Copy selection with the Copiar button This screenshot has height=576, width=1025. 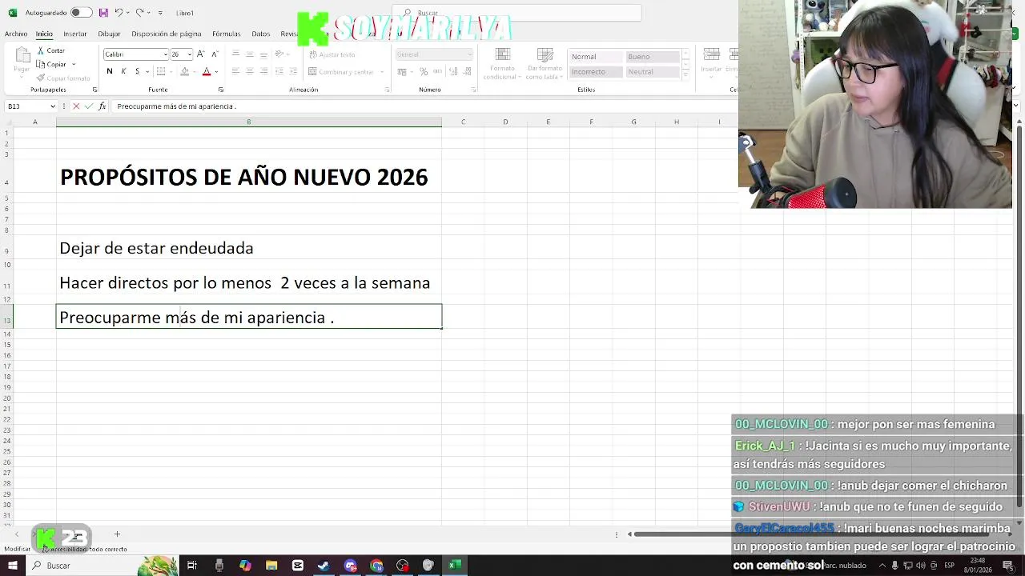coord(51,64)
